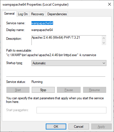Click the Pause service button
The height and width of the screenshot is (132, 114).
(x=69, y=90)
